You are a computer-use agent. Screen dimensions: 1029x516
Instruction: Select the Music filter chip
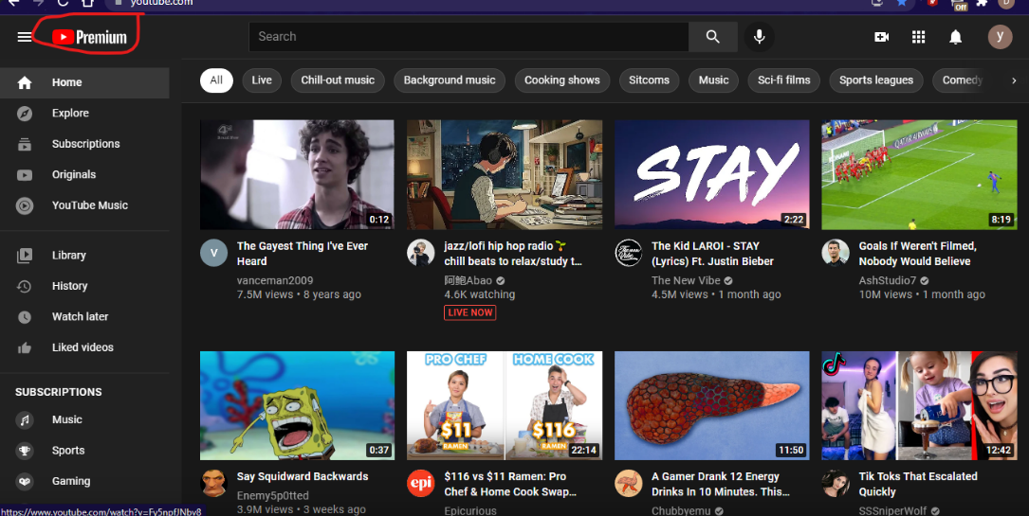pyautogui.click(x=713, y=80)
